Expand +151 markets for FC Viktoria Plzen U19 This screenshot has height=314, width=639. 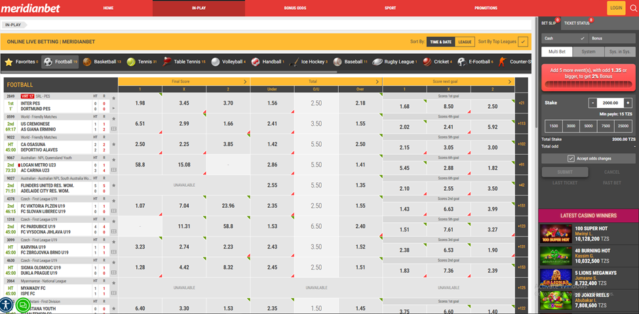pyautogui.click(x=521, y=206)
